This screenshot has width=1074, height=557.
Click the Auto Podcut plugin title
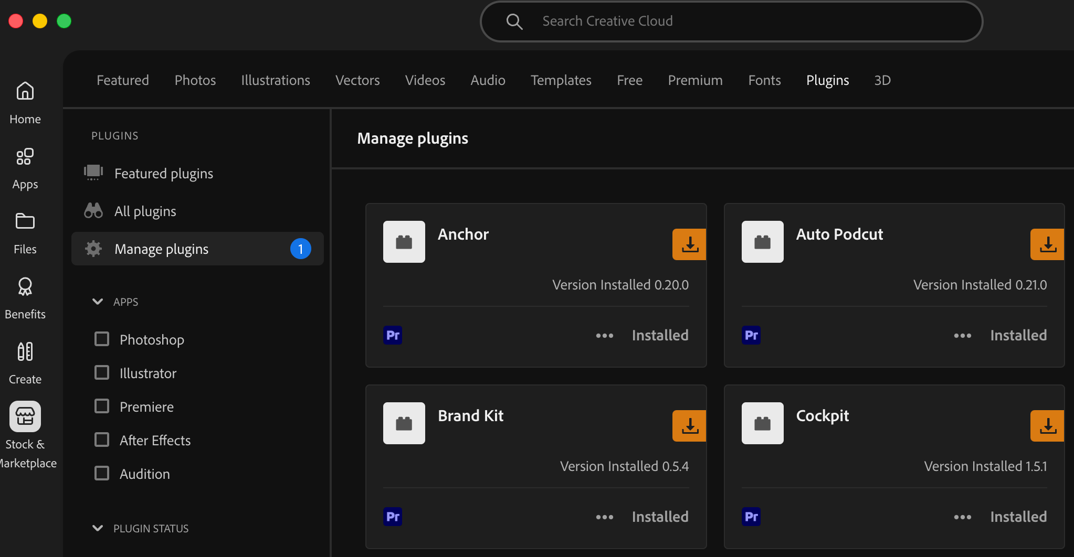[x=839, y=234]
